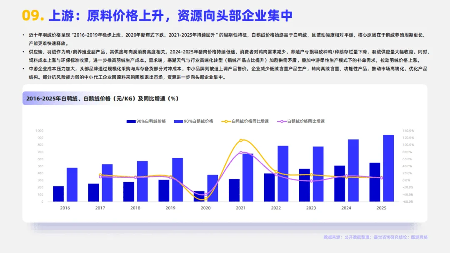
Task: Click the x-axis label 2021
Action: click(241, 208)
